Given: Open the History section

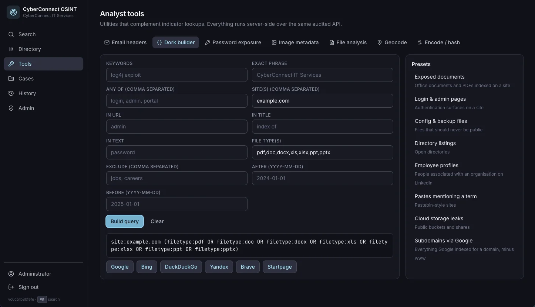Looking at the screenshot, I should click(43, 93).
